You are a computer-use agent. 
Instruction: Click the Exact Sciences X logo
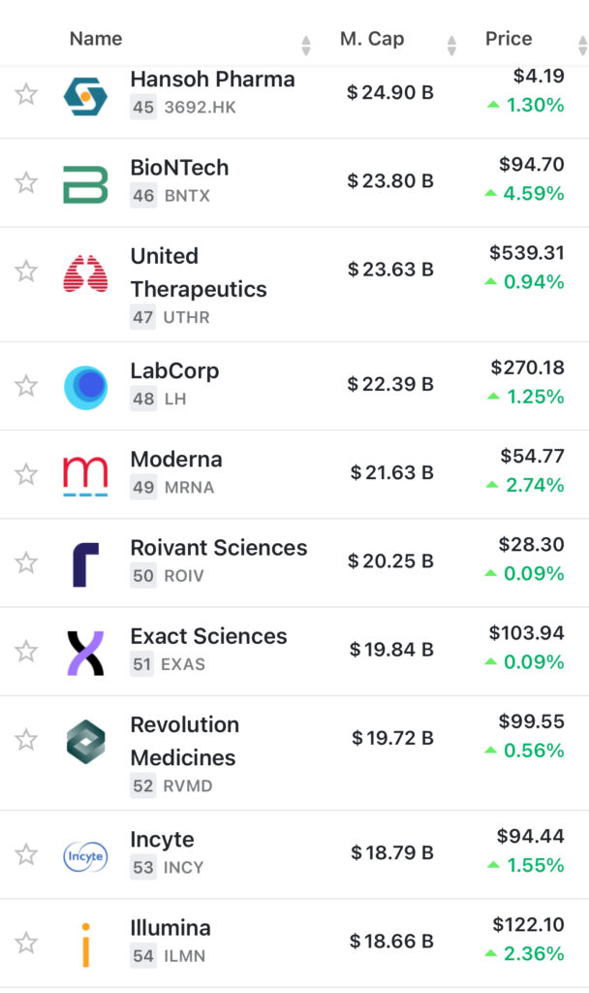click(x=85, y=653)
